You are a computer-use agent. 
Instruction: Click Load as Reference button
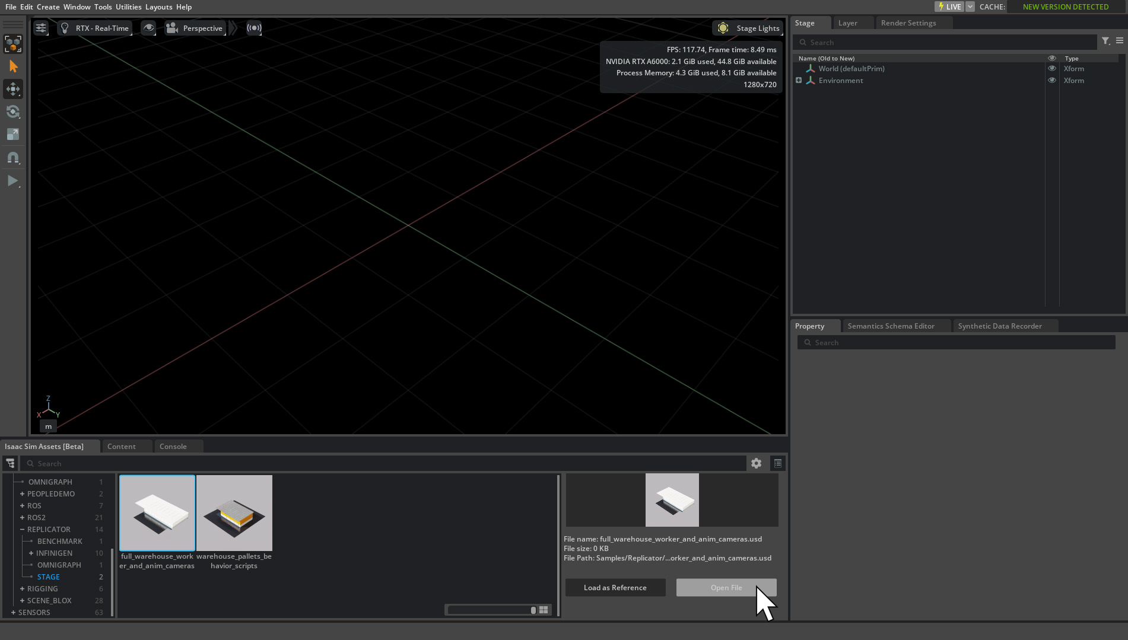coord(615,588)
